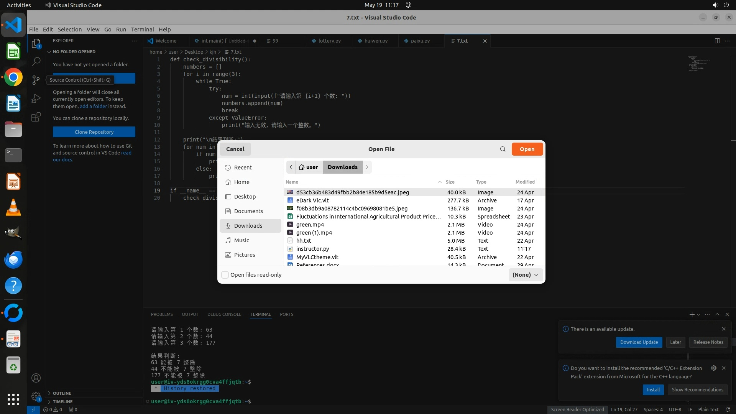Open the Extensions view icon
736x414 pixels.
(36, 117)
